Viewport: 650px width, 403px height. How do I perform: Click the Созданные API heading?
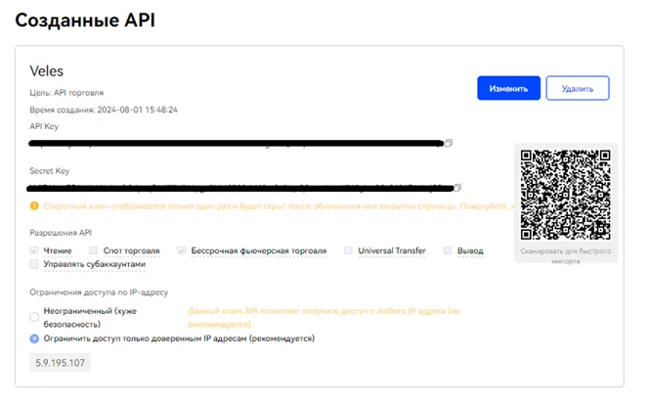coord(85,20)
